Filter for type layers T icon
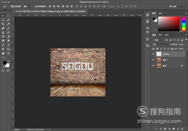Screen dimensions: 188x131 174,40
